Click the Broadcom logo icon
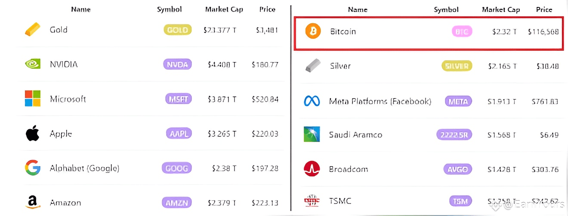 tap(312, 169)
